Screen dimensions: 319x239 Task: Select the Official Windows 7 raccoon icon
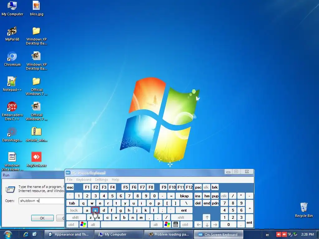[36, 111]
